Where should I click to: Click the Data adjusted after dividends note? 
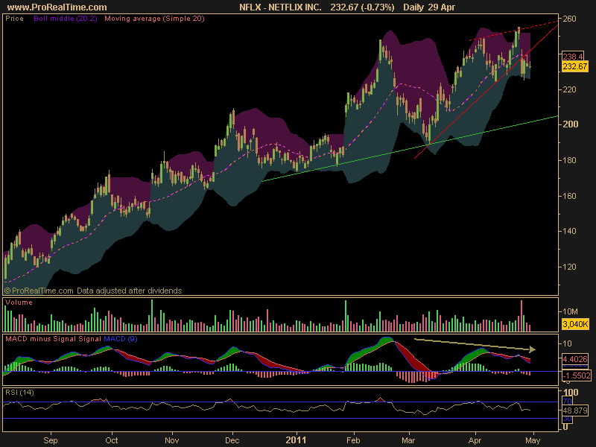point(129,291)
